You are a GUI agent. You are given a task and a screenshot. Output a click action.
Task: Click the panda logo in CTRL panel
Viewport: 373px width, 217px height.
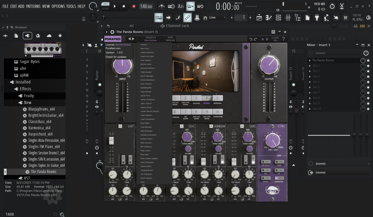272,191
